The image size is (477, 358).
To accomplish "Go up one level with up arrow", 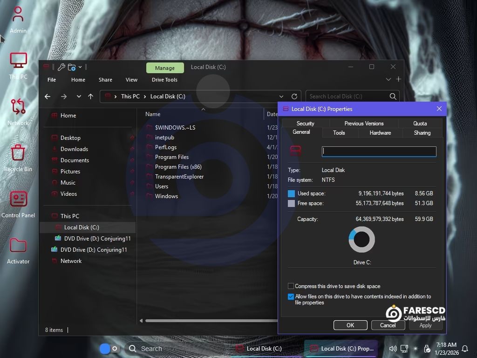I will (90, 96).
